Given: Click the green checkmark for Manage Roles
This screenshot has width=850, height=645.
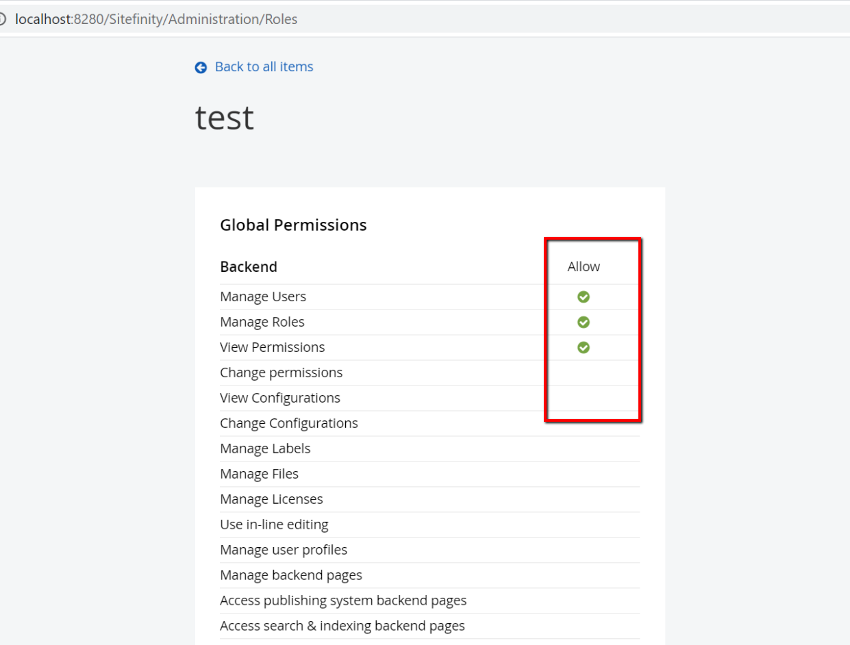Looking at the screenshot, I should pyautogui.click(x=584, y=322).
